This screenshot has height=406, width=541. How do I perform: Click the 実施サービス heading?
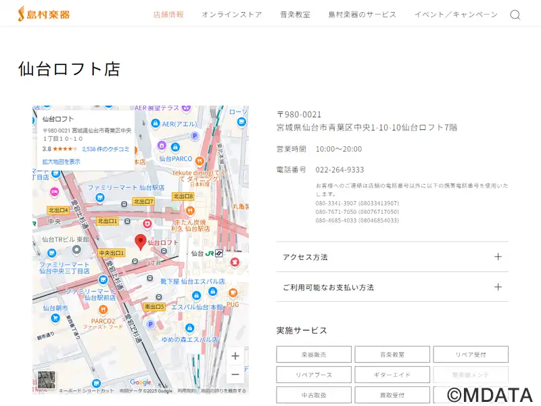(302, 330)
